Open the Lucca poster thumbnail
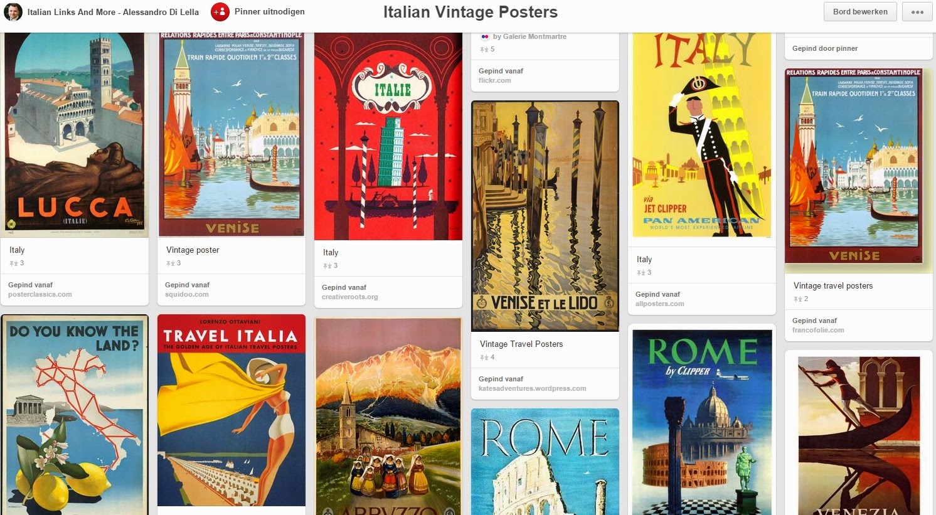Viewport: 936px width, 515px height. [x=75, y=135]
